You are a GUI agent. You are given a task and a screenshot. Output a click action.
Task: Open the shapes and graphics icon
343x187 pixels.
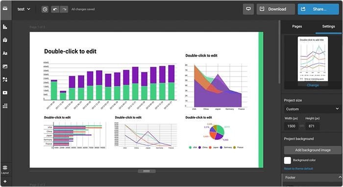(5, 80)
